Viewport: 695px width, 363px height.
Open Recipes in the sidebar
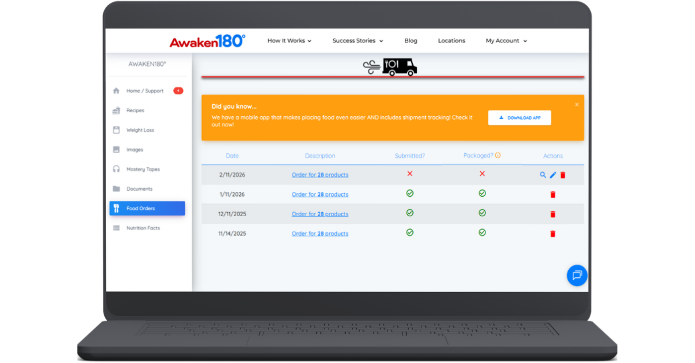coord(135,110)
